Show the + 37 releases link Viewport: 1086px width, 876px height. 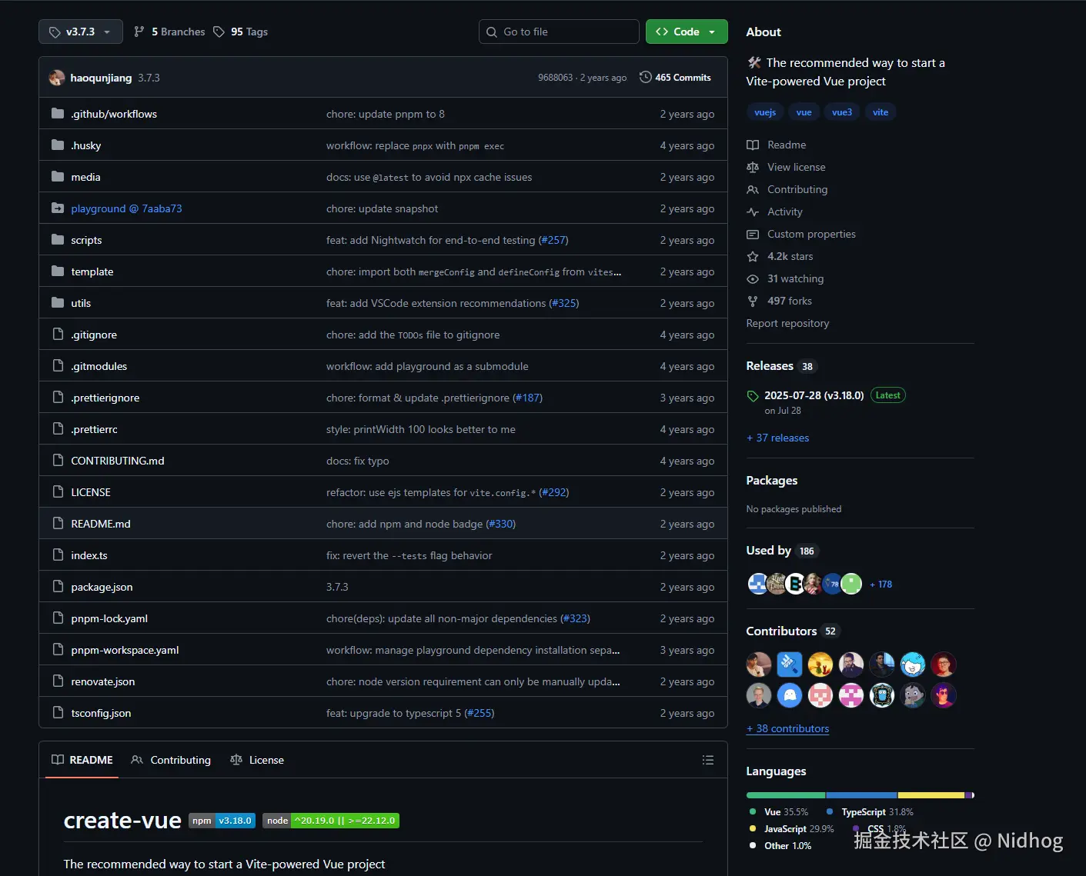(777, 438)
